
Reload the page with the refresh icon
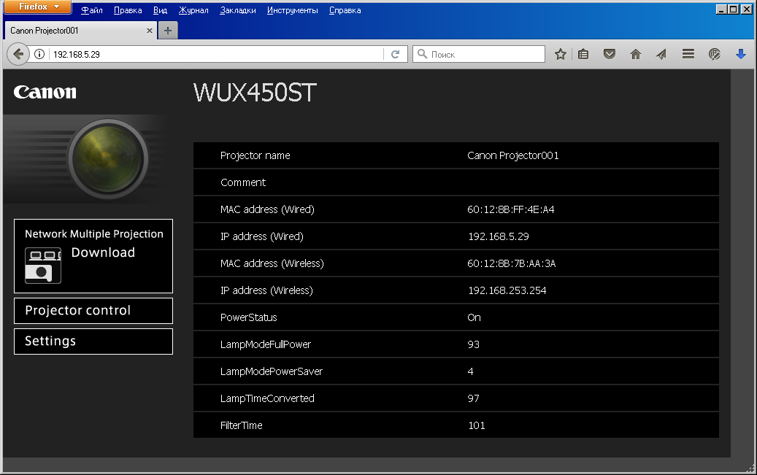(396, 54)
